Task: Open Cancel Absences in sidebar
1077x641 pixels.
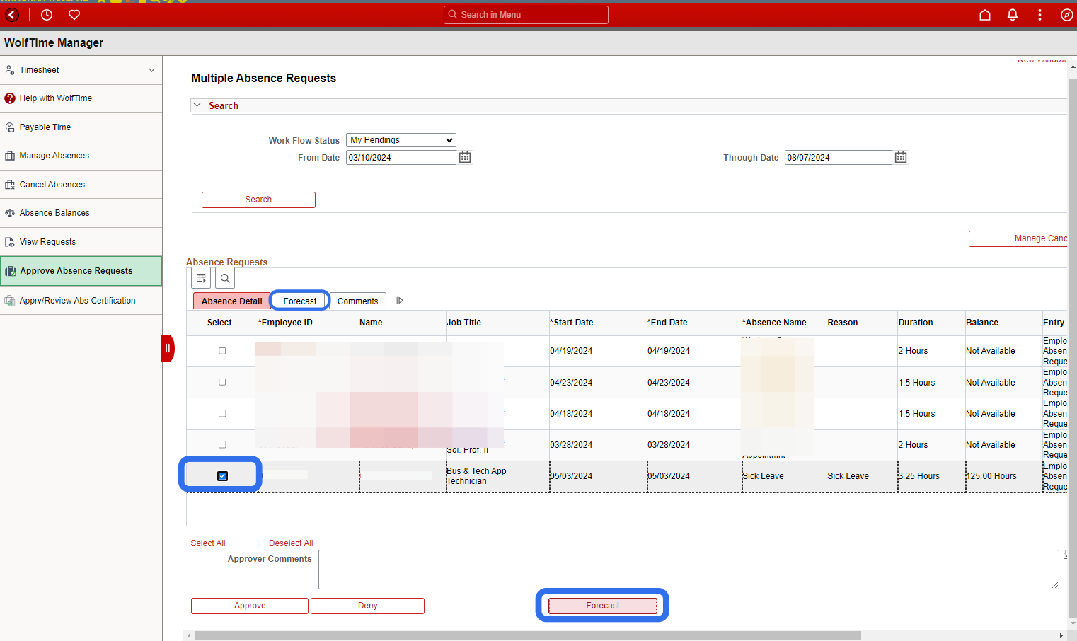Action: [x=81, y=185]
